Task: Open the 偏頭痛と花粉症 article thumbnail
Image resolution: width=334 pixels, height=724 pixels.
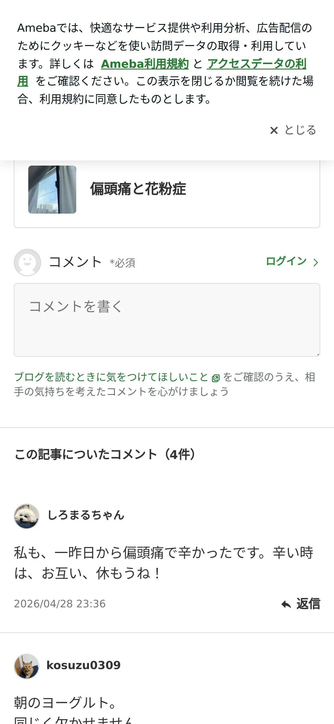Action: [x=52, y=189]
